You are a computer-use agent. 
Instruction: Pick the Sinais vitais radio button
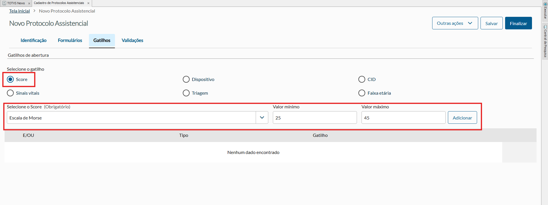(x=10, y=93)
